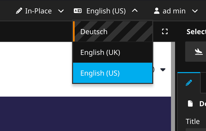The height and width of the screenshot is (131, 206).
Task: Click the vertical scrollbar of content canvas
Action: pos(173,86)
